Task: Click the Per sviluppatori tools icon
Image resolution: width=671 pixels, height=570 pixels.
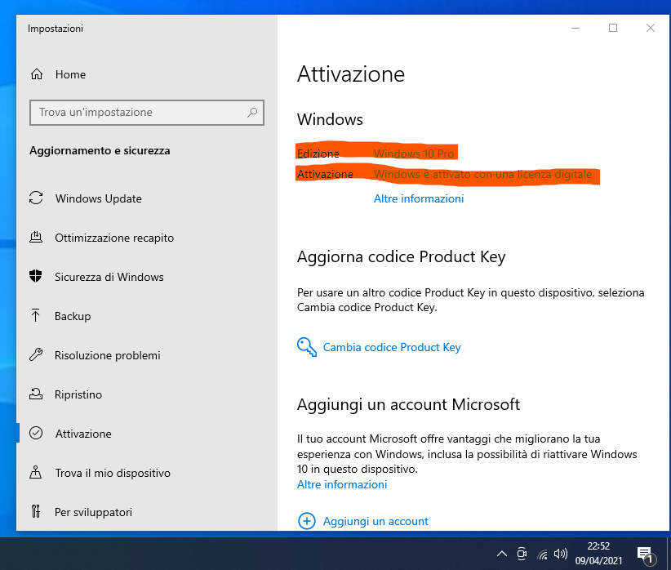Action: coord(36,511)
